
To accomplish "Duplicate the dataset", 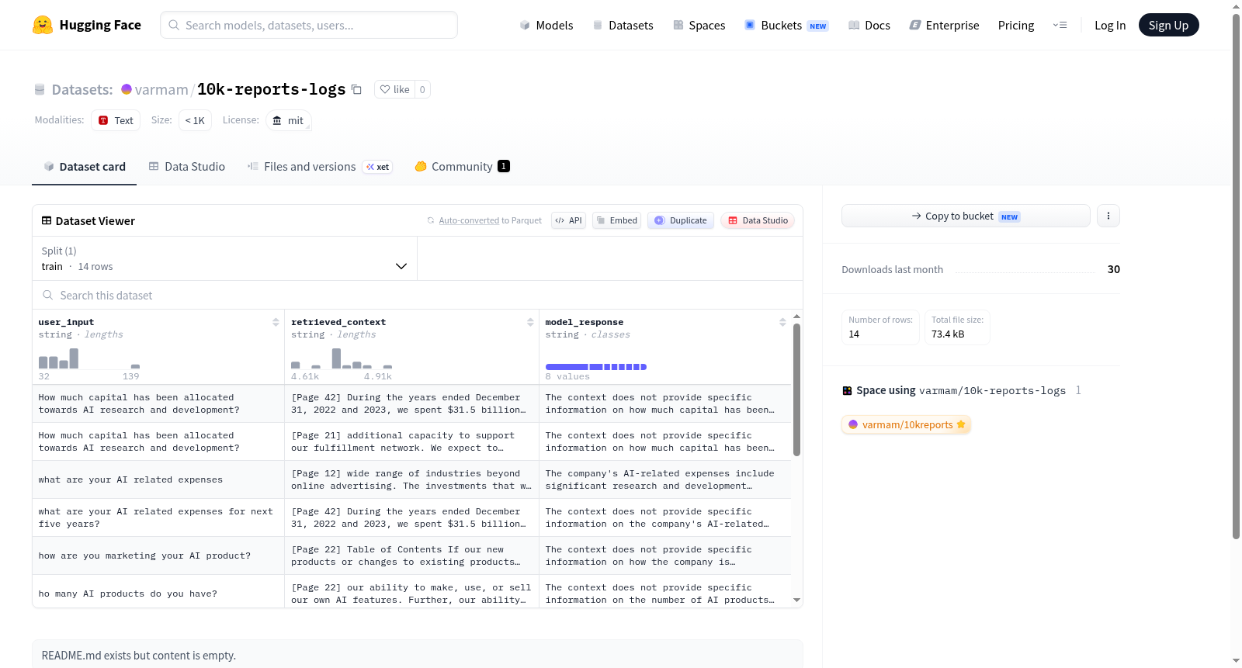I will pos(681,220).
